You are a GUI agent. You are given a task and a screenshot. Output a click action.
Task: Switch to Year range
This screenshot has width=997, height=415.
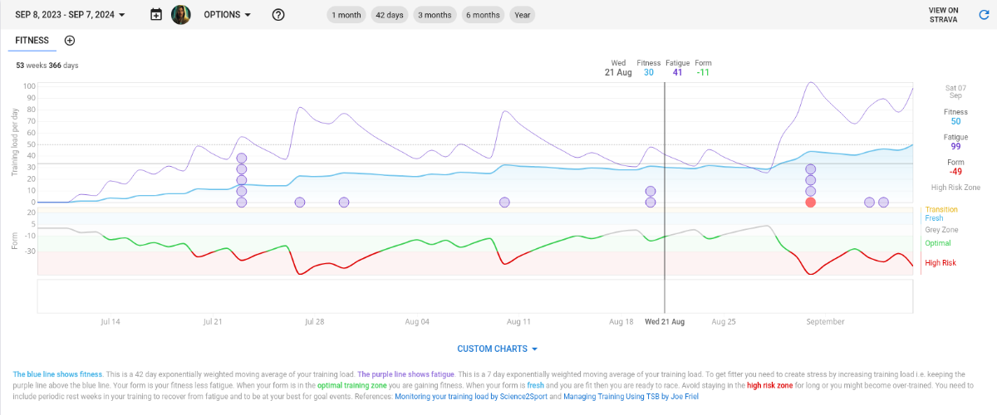pyautogui.click(x=523, y=15)
